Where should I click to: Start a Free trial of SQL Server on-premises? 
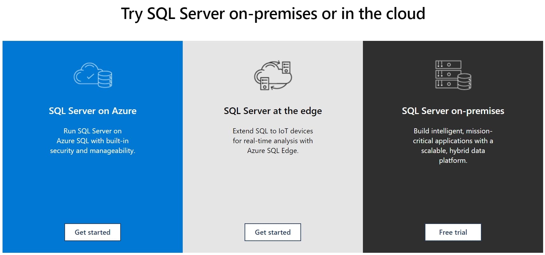point(453,232)
